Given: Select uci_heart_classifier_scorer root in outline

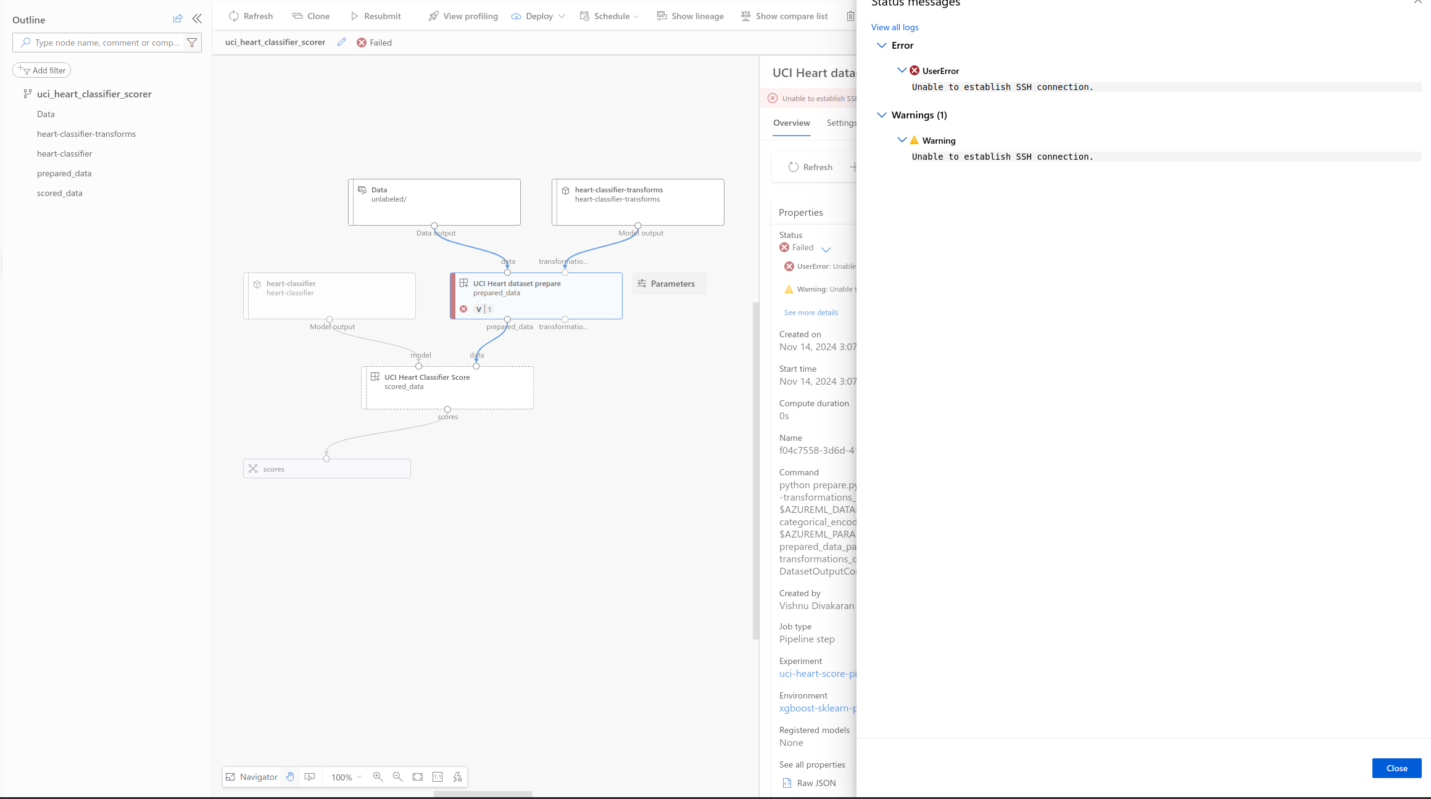Looking at the screenshot, I should point(94,94).
